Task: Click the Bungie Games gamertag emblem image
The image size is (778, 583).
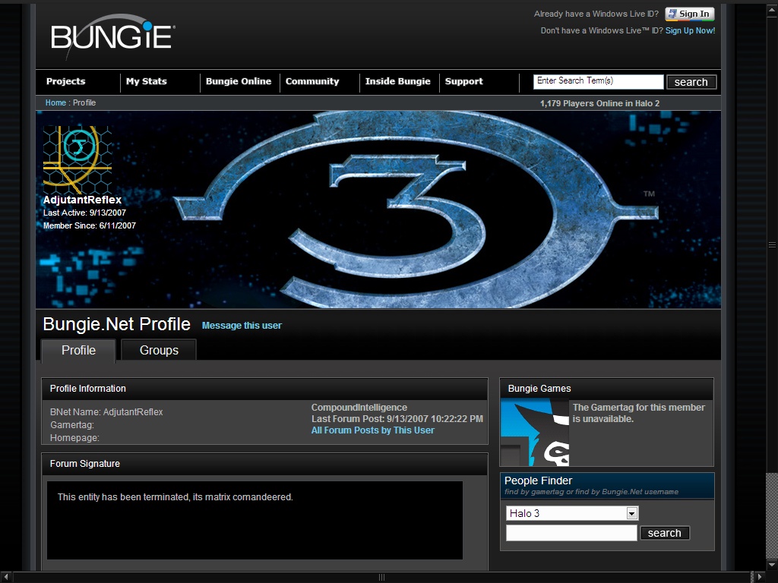Action: (x=535, y=432)
